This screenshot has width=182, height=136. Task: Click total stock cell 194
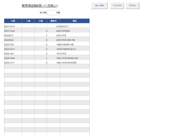[53, 48]
